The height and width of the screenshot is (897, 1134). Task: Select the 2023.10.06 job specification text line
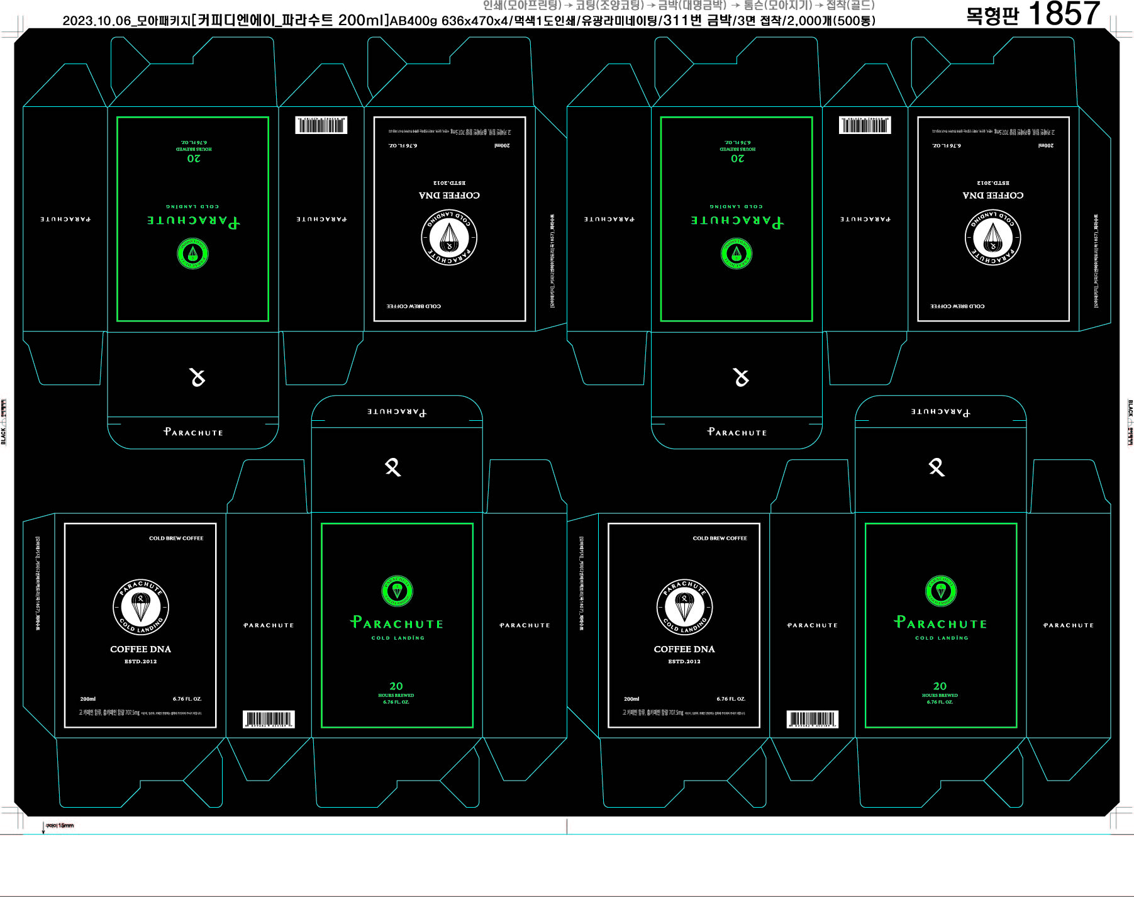[x=469, y=21]
